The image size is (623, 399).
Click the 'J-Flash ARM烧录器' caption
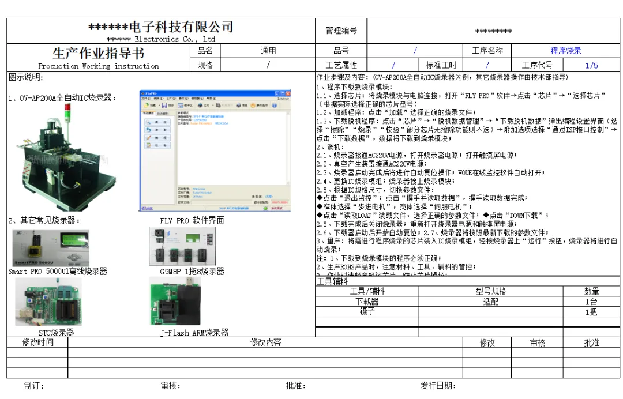tap(194, 333)
